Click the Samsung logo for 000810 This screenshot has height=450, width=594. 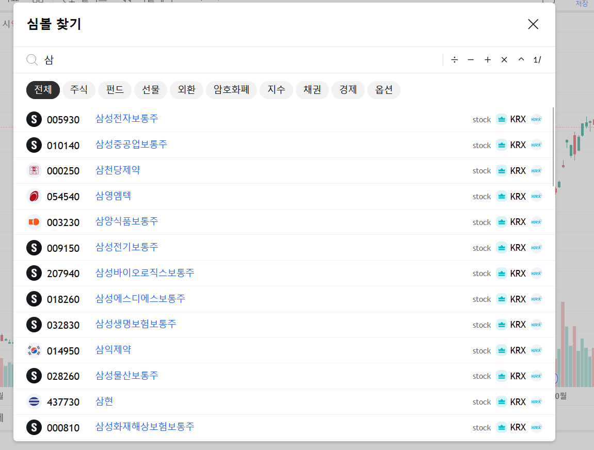(x=34, y=427)
